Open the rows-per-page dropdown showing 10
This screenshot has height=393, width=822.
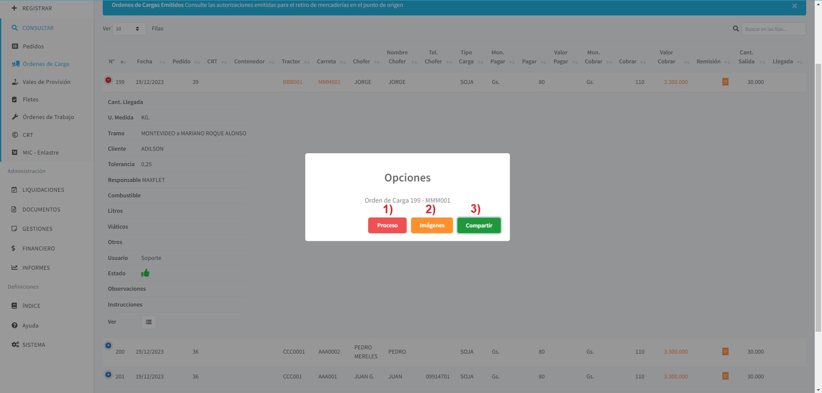(128, 29)
